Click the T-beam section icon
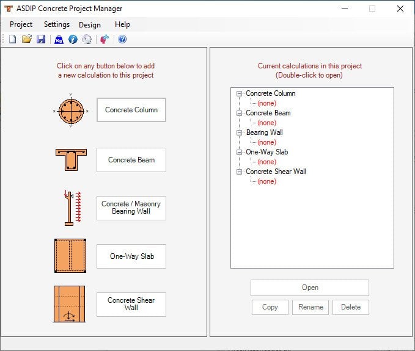 [x=71, y=160]
